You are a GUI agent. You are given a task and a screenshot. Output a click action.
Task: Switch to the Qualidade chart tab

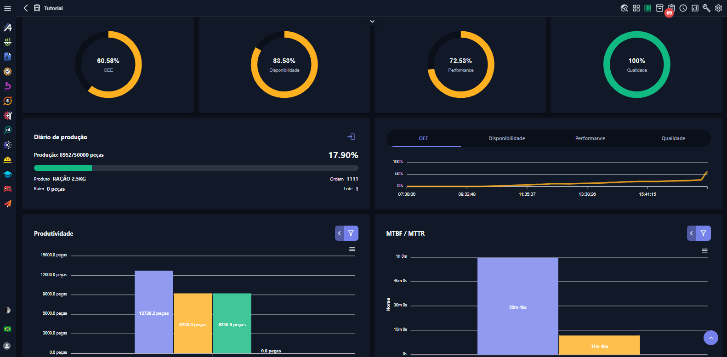pyautogui.click(x=673, y=138)
